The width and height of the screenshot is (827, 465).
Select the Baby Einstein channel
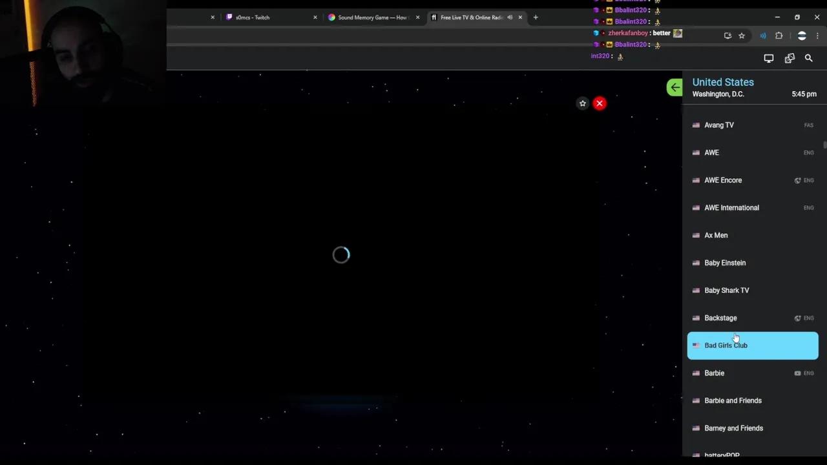coord(753,263)
